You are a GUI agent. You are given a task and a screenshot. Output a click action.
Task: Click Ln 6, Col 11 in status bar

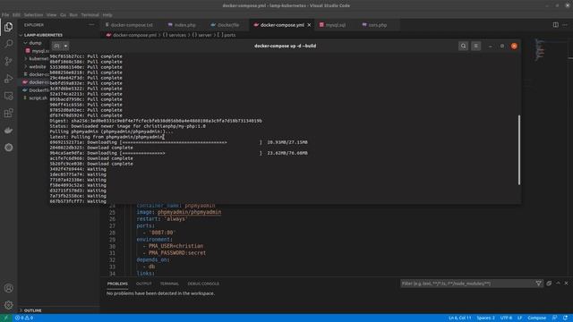tap(459, 318)
